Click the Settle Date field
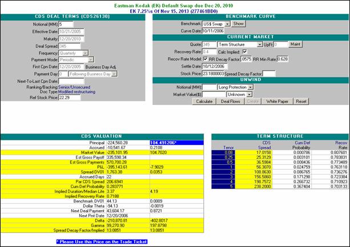 pos(215,66)
